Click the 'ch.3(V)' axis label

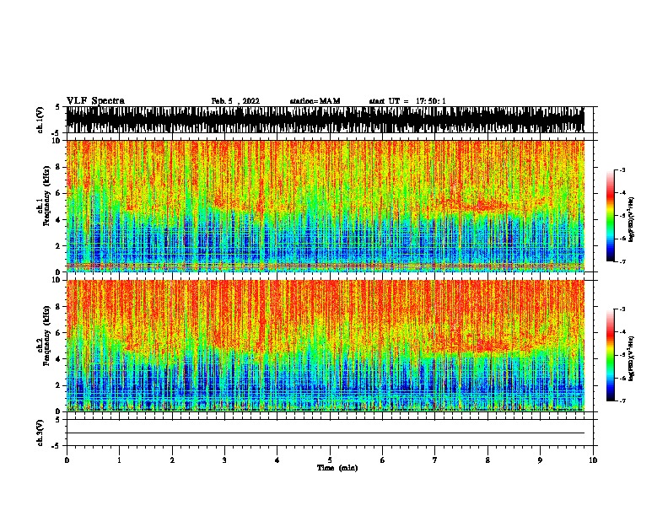(40, 433)
